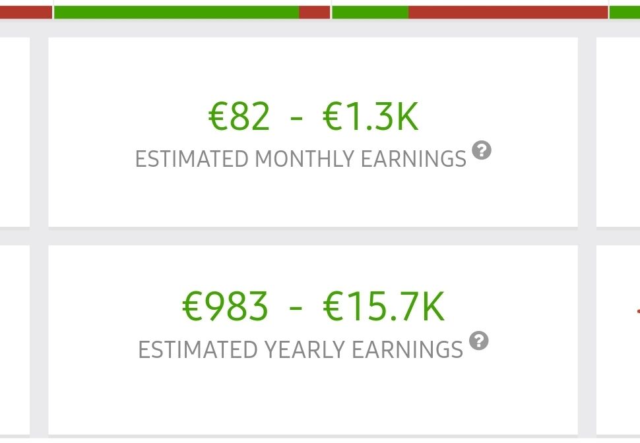Click small red segment after long green bar
Image resolution: width=640 pixels, height=443 pixels.
314,12
